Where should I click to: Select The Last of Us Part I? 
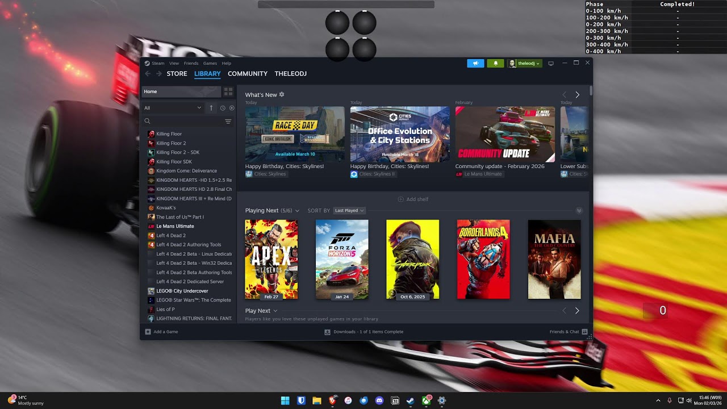tap(179, 217)
